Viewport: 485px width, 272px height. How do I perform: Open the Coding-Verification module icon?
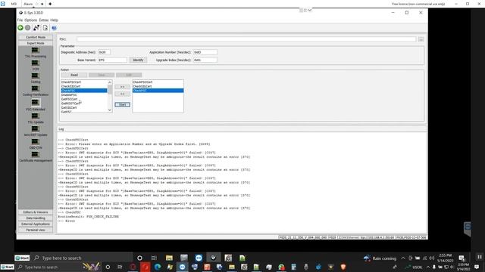pyautogui.click(x=36, y=89)
